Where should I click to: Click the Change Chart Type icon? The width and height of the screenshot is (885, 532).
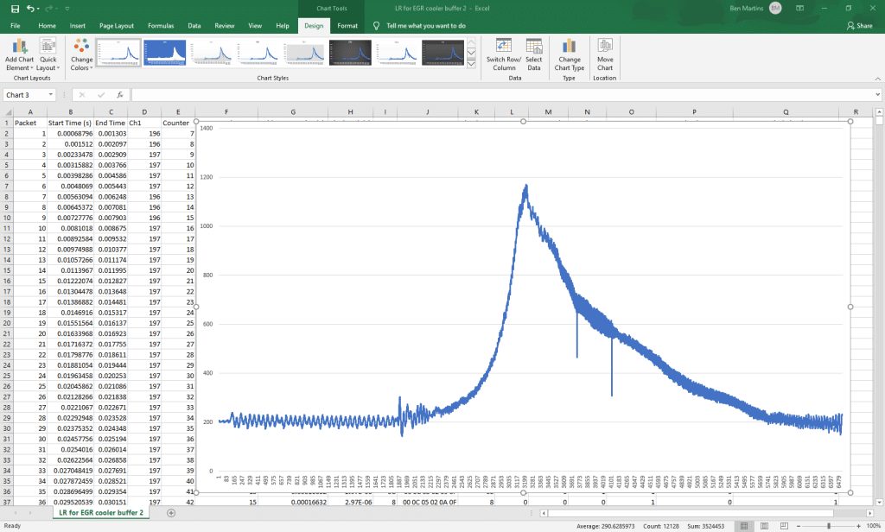[569, 54]
